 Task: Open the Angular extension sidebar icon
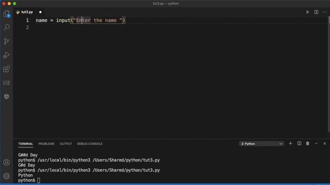7,97
